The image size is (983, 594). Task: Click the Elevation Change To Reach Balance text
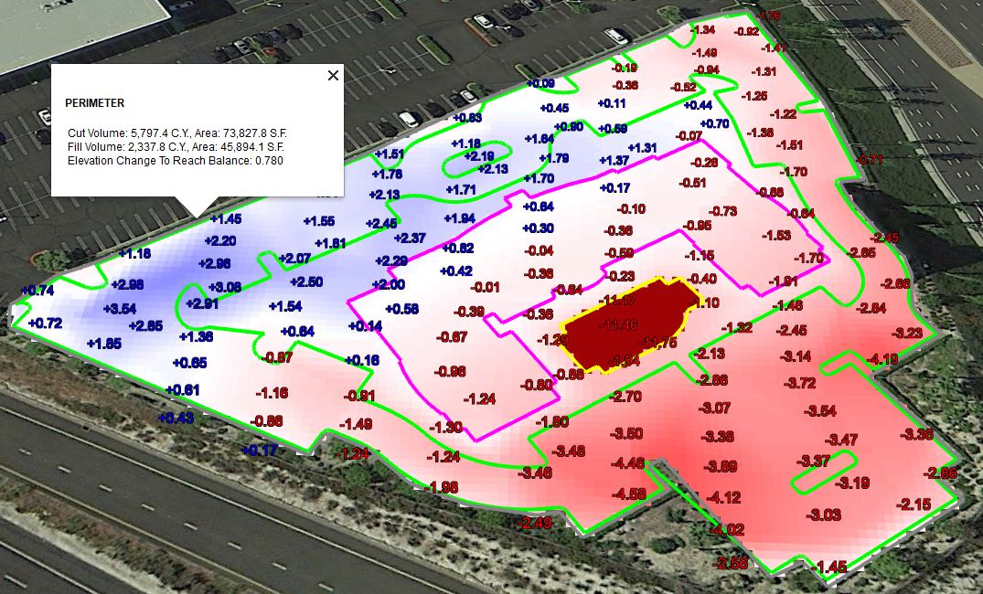tap(176, 161)
